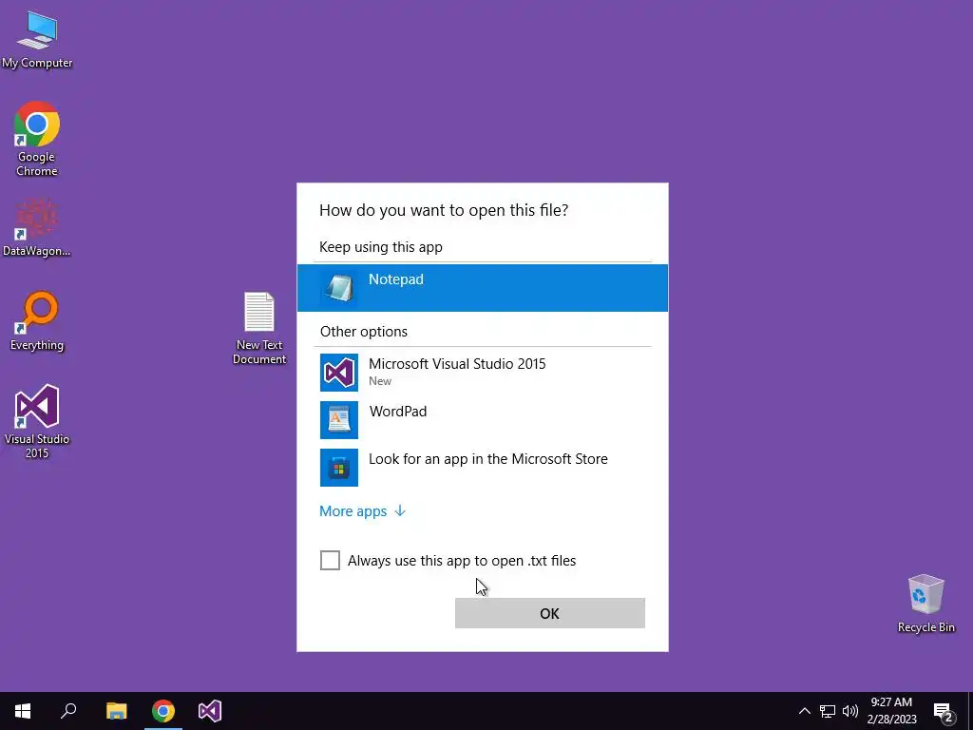Click the Microsoft Store icon in the dialog
This screenshot has width=973, height=730.
[x=339, y=468]
